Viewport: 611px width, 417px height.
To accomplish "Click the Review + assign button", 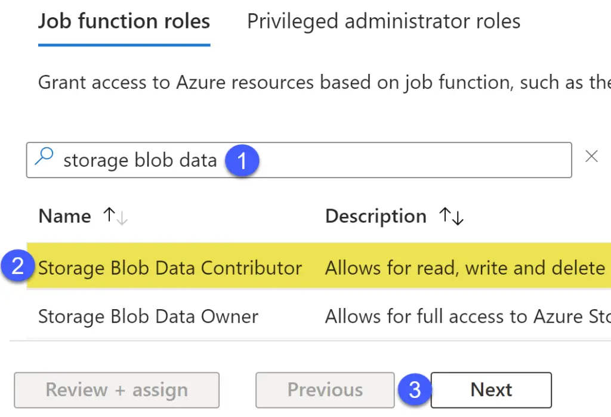I will (116, 390).
